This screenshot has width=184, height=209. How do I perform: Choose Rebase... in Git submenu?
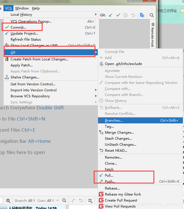[x=140, y=188]
